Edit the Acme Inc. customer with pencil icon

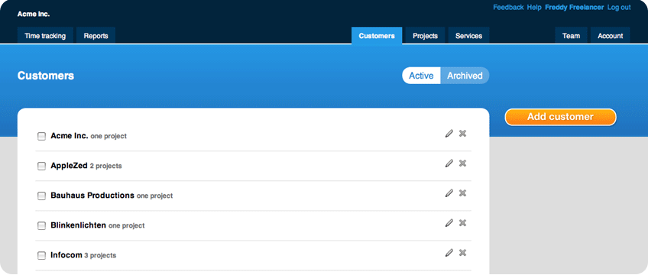[x=449, y=134]
